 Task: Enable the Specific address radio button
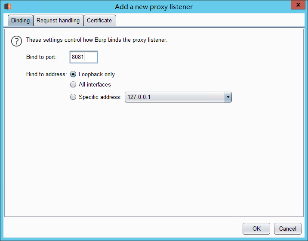73,97
